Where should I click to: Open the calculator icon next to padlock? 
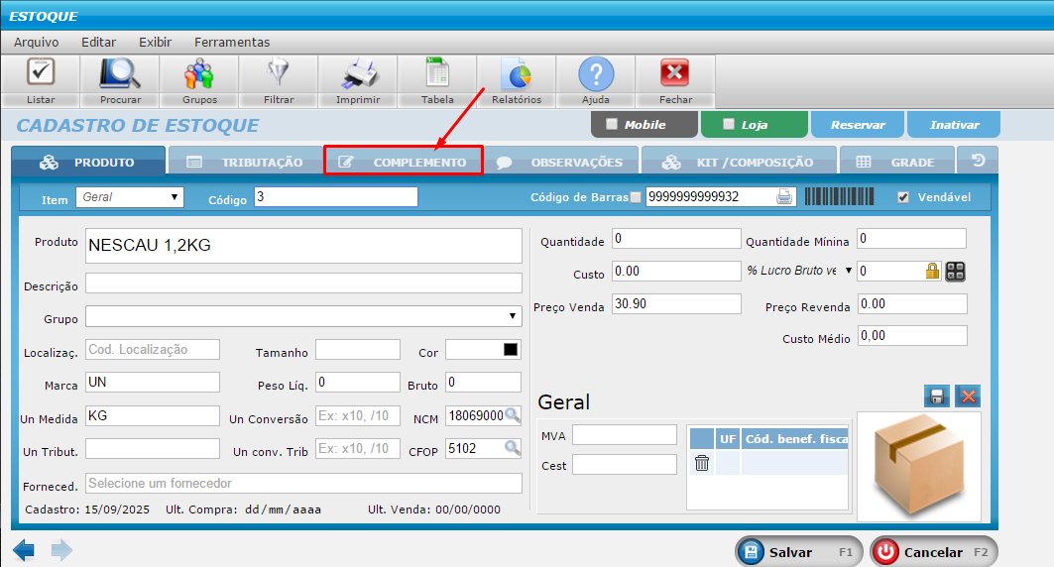[956, 272]
